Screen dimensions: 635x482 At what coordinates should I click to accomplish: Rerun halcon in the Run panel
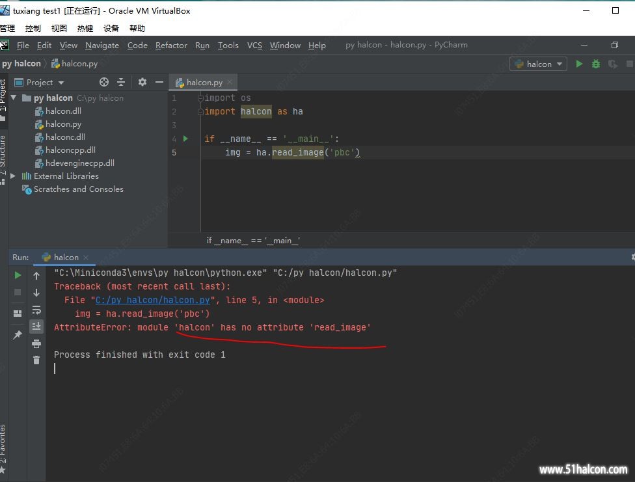(18, 275)
